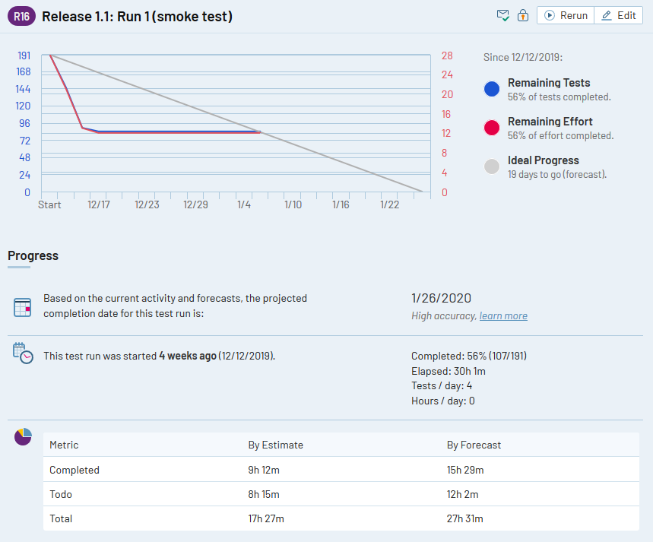This screenshot has height=542, width=653.
Task: Click the red Remaining Effort legend circle
Action: coord(492,128)
